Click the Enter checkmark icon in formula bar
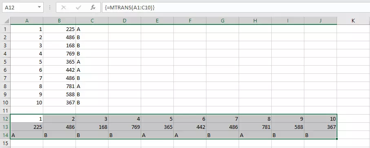Image resolution: width=370 pixels, height=148 pixels. click(78, 7)
